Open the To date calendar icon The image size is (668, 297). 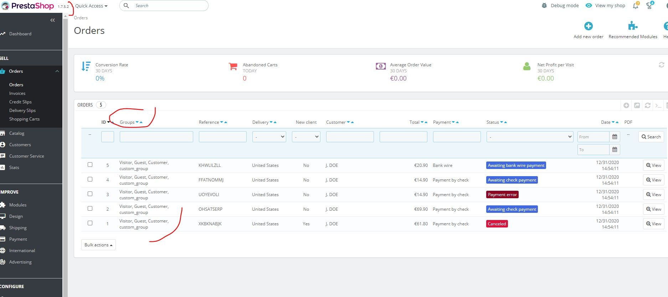tap(615, 150)
